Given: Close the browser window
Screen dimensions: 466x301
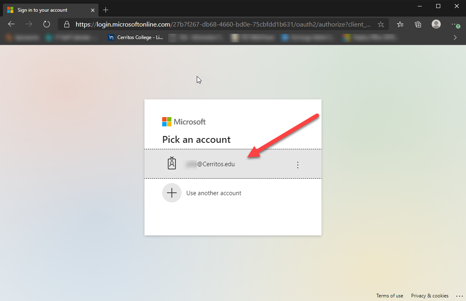Looking at the screenshot, I should click(x=456, y=6).
